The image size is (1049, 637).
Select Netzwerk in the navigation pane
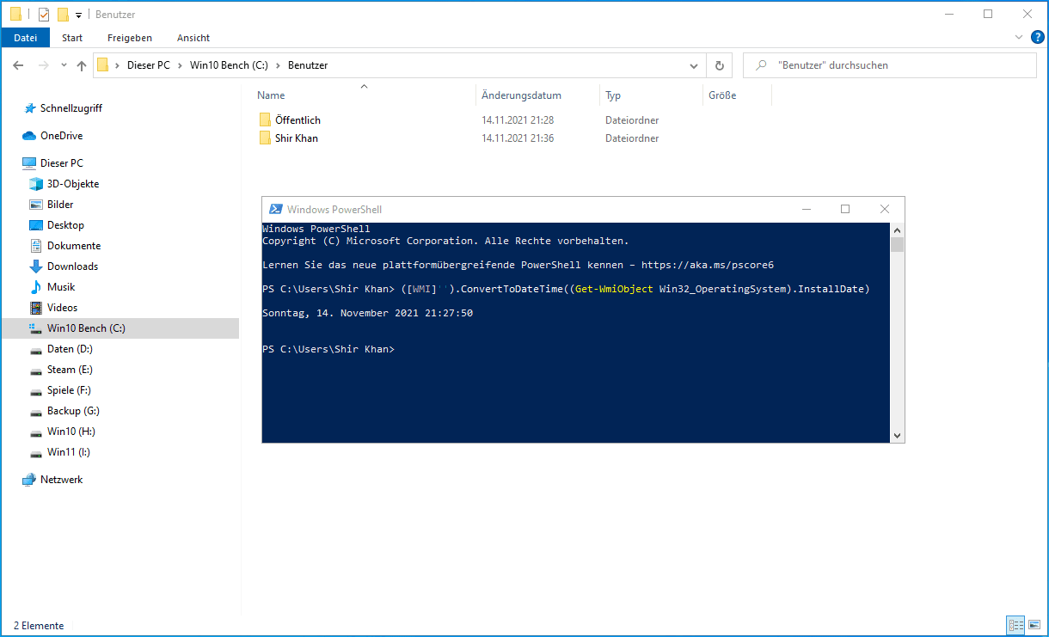pos(61,480)
